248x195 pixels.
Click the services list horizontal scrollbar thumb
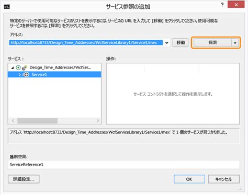point(37,121)
